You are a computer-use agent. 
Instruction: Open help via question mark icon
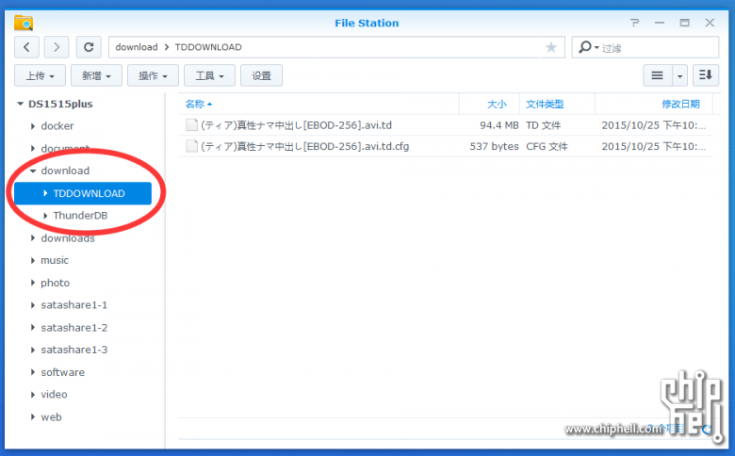634,23
